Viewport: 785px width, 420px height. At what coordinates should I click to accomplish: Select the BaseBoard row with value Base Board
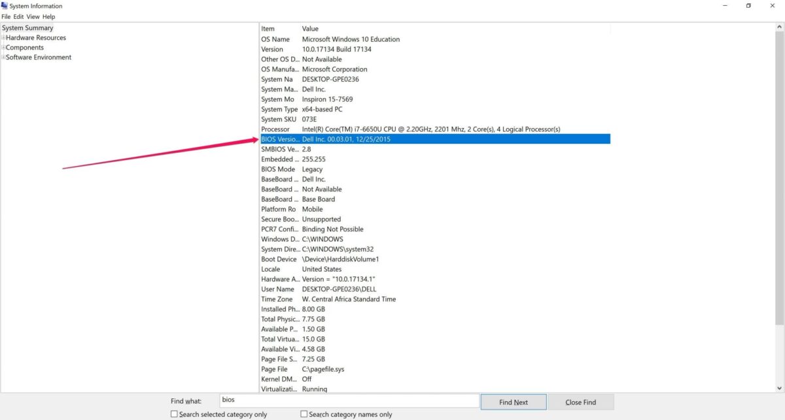[435, 199]
